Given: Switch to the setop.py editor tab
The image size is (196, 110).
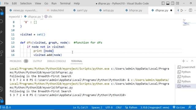Looking at the screenshot, I should 107,10.
